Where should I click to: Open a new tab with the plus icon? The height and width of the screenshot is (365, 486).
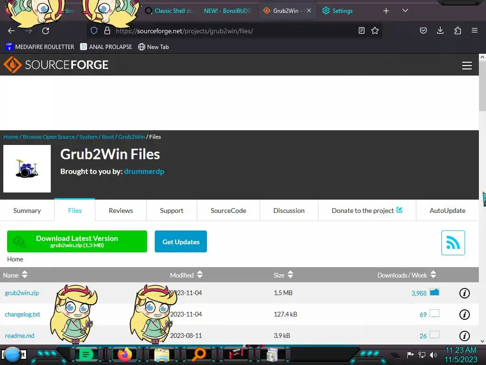point(386,11)
